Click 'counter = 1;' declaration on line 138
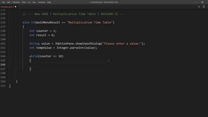Screen dimensions: 208x117 pos(46,31)
